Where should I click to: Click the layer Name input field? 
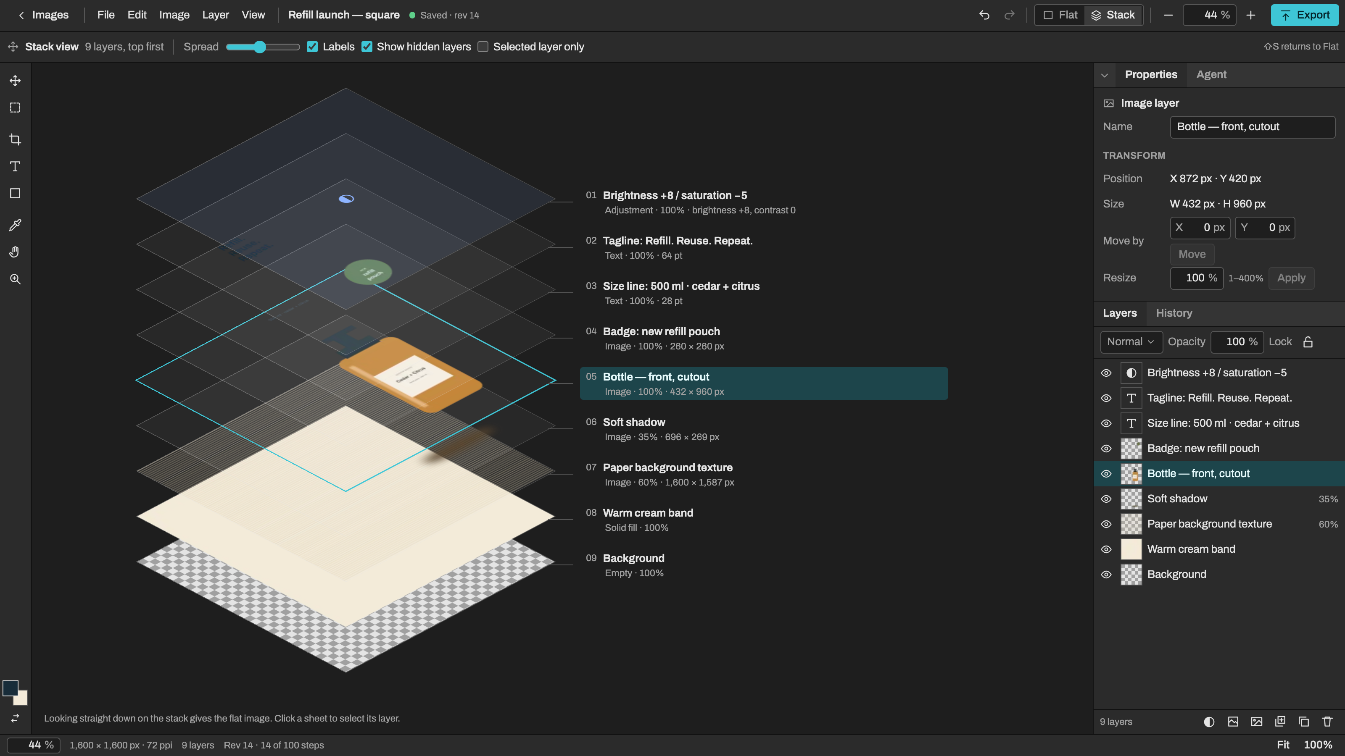coord(1253,127)
